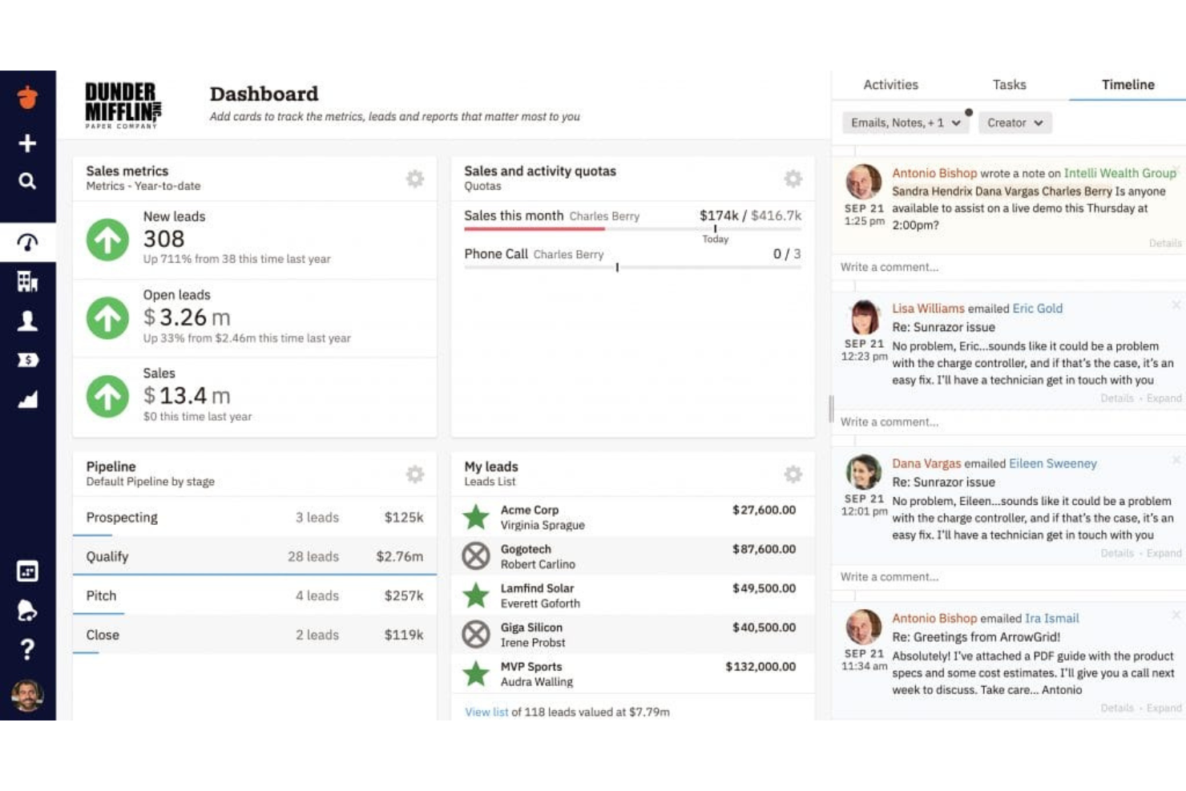
Task: Open search via magnifier icon in sidebar
Action: (x=27, y=181)
